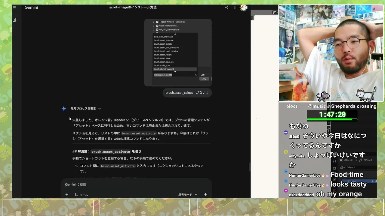This screenshot has width=385, height=216.
Task: Focus the 'Gemini に相談' prompt field
Action: coord(136,184)
